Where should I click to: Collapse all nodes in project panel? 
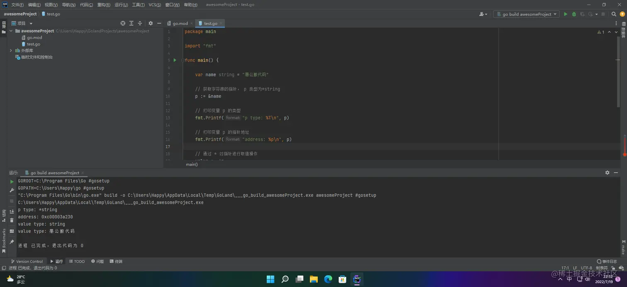point(140,23)
